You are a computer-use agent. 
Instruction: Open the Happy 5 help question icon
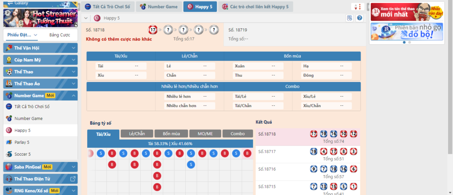pyautogui.click(x=359, y=18)
